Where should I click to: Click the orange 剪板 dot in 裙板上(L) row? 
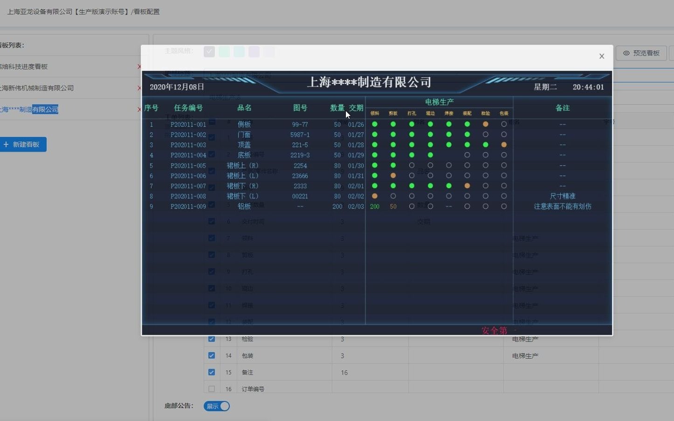[393, 176]
